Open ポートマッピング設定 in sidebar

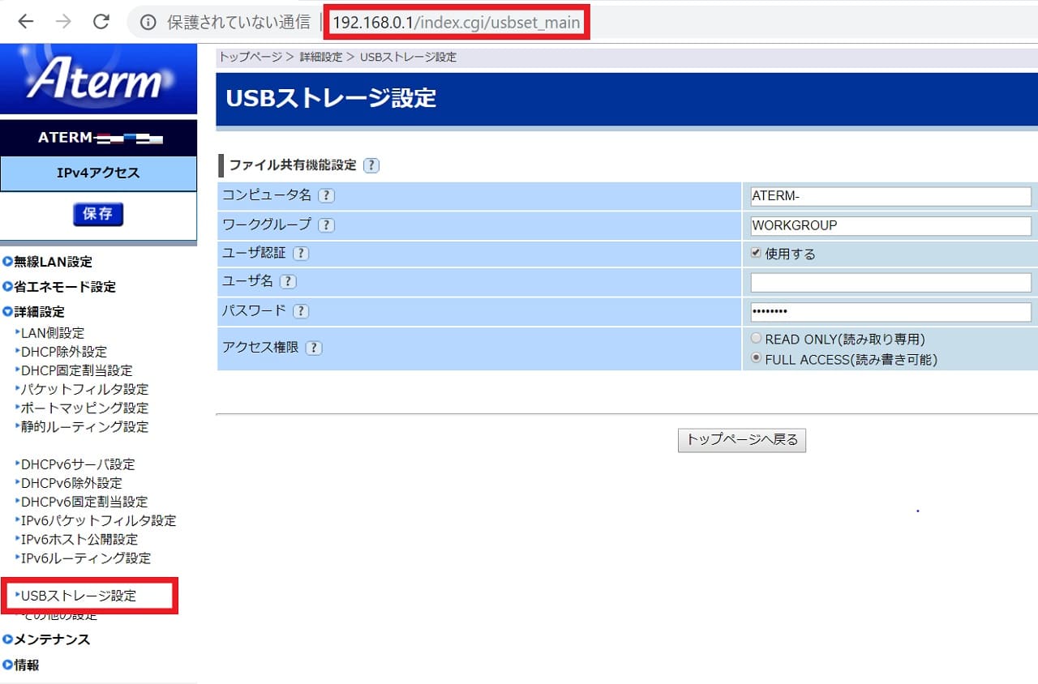pyautogui.click(x=84, y=408)
